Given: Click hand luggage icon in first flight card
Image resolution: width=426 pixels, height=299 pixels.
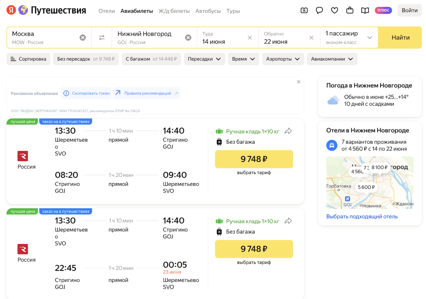Looking at the screenshot, I should click(219, 131).
